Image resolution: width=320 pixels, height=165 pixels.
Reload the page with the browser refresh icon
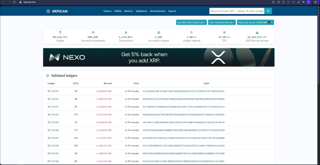(x=14, y=2)
